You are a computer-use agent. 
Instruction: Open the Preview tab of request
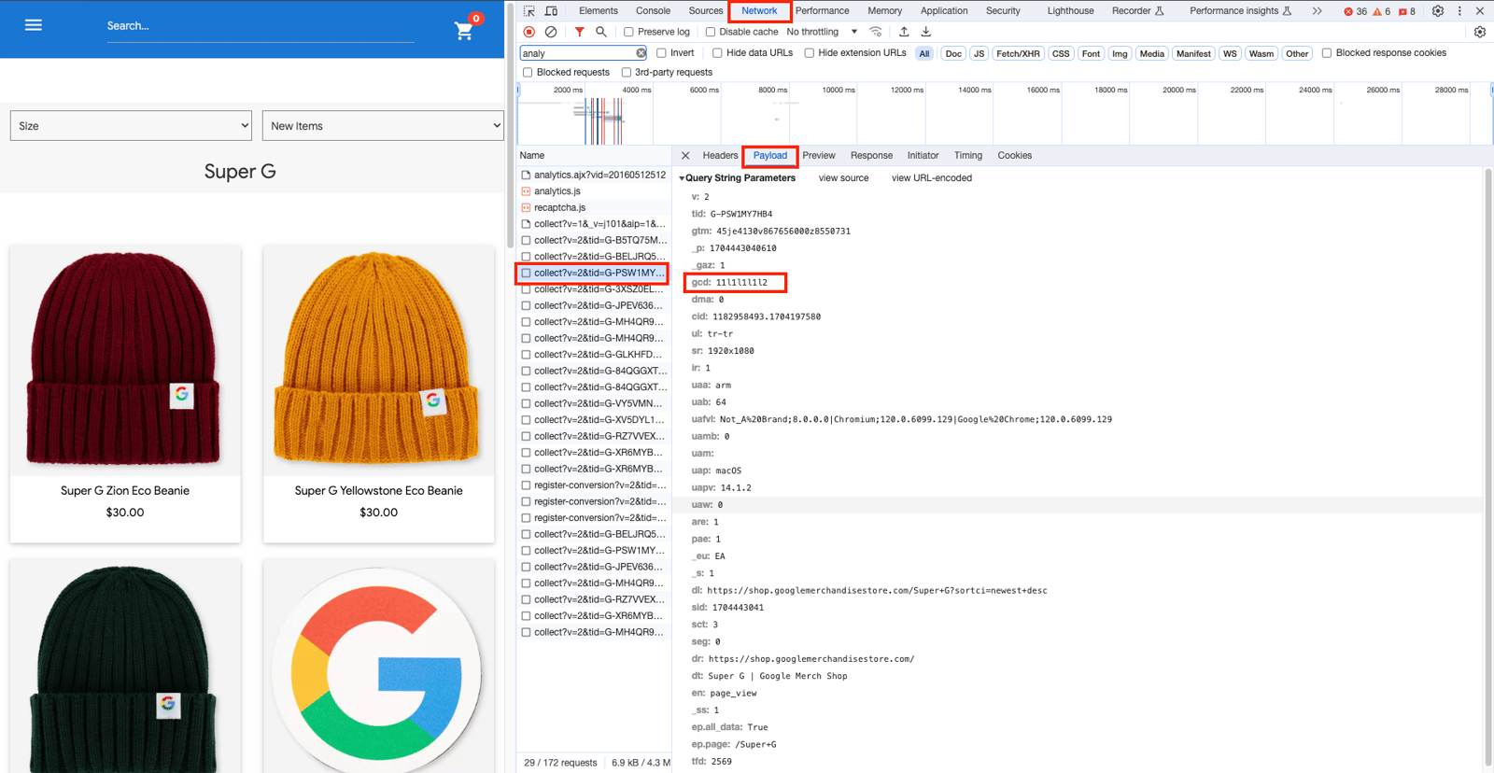click(x=819, y=156)
